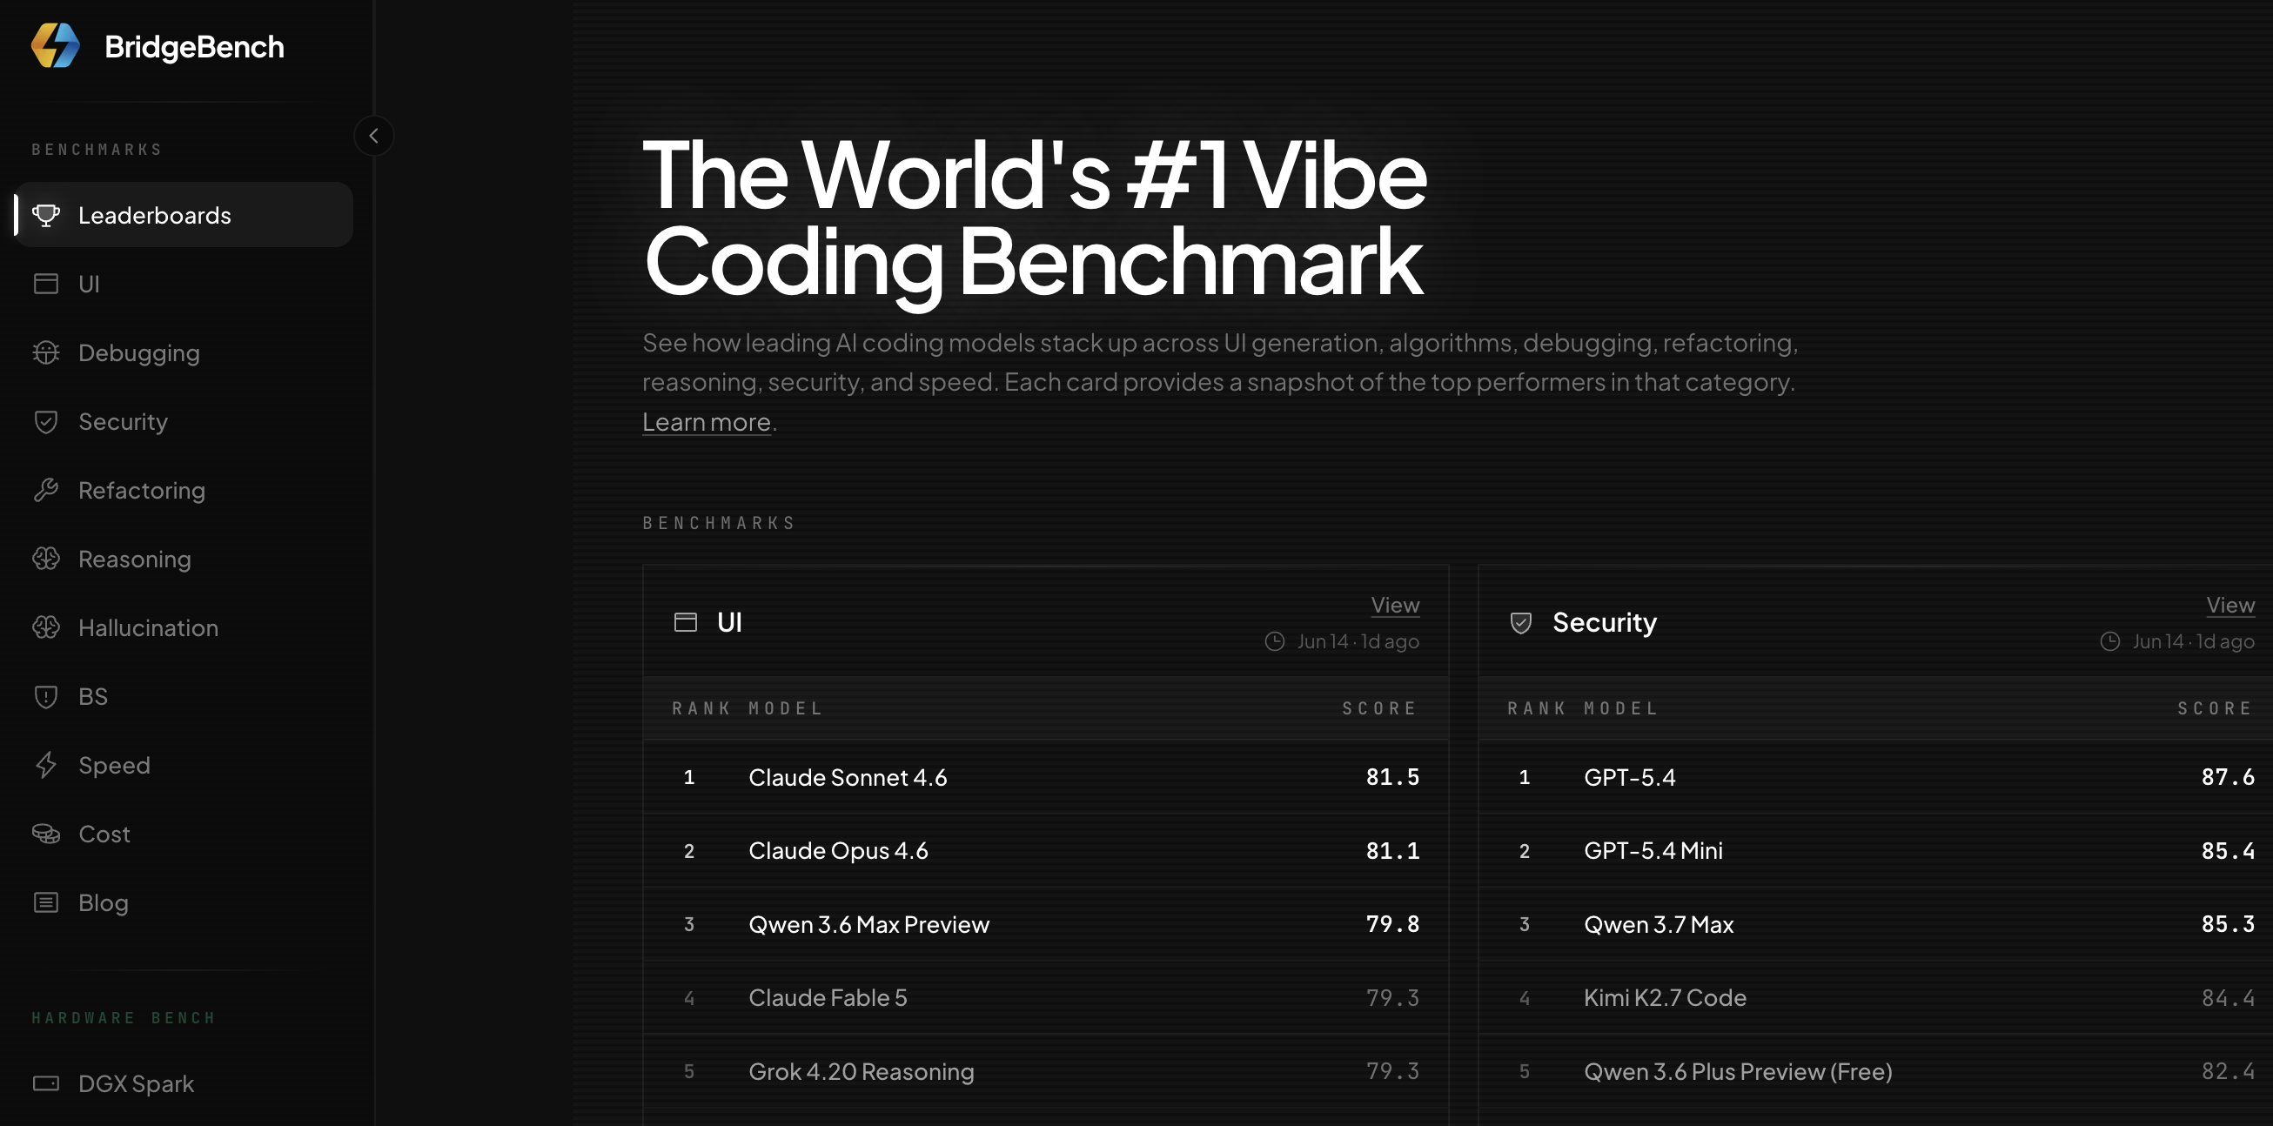Click the wrench icon beside Refactoring
This screenshot has height=1126, width=2273.
pyautogui.click(x=46, y=491)
